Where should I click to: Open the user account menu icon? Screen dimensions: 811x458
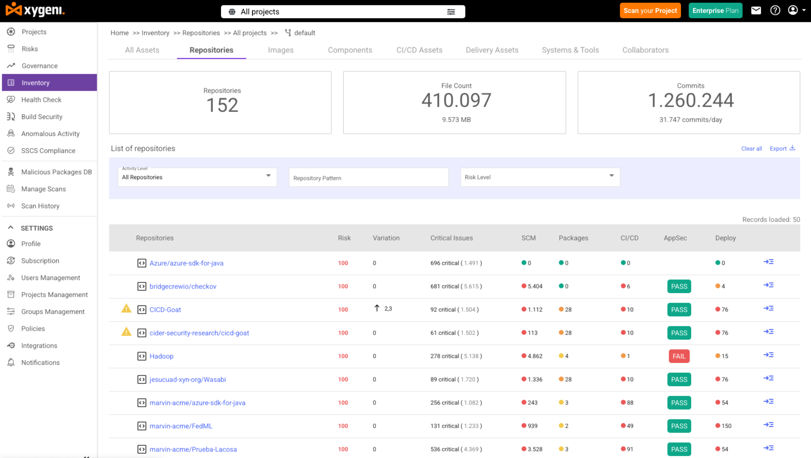click(793, 10)
